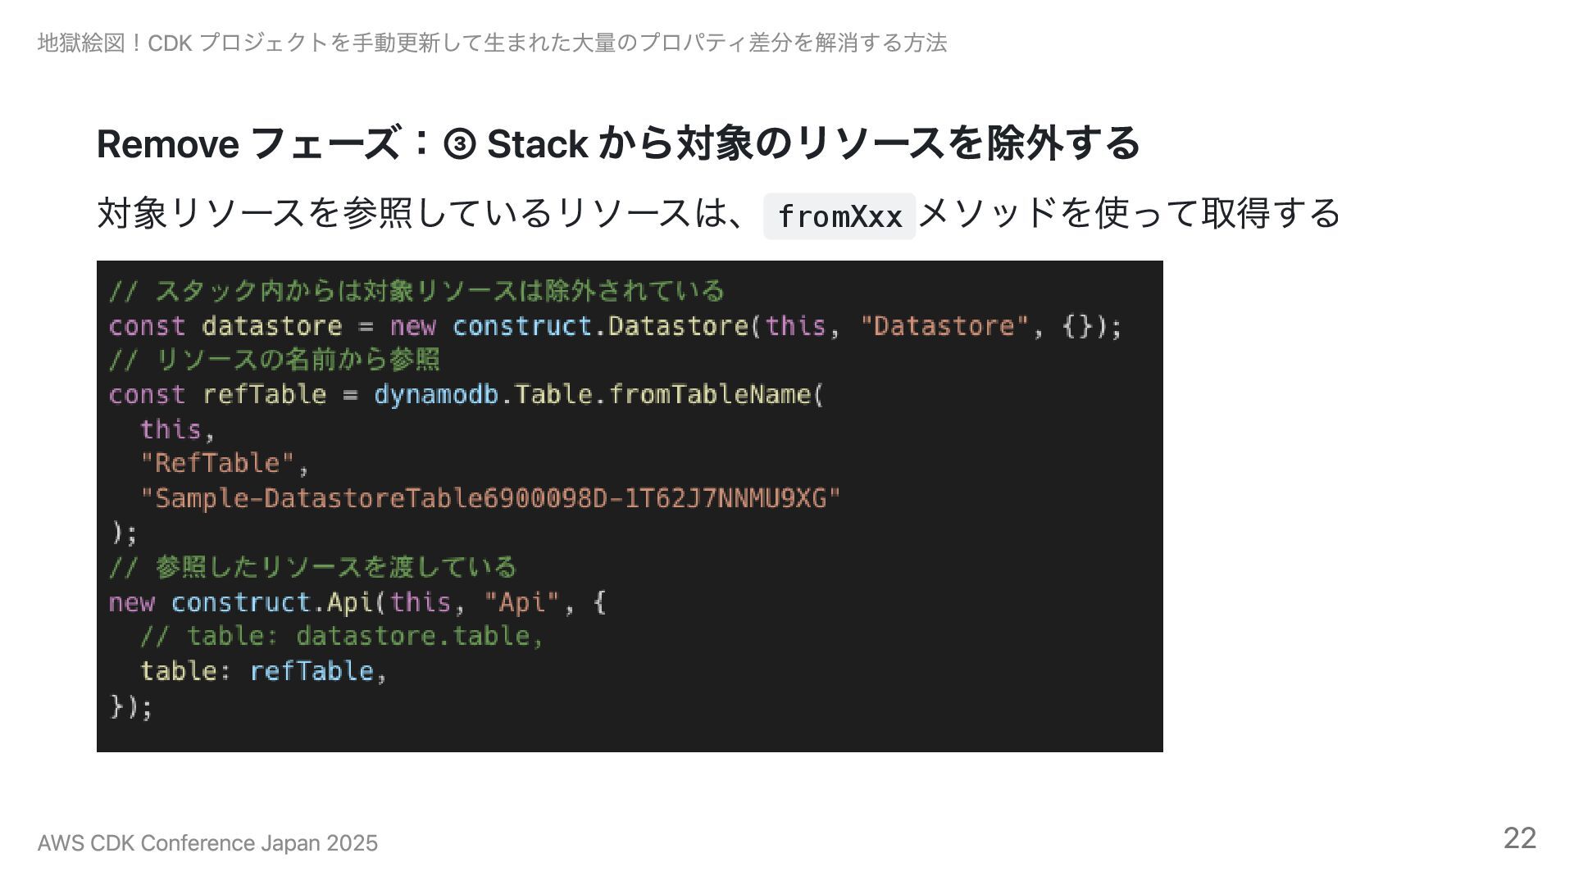This screenshot has width=1574, height=885.
Task: Click the construct.Api constructor call
Action: click(272, 602)
